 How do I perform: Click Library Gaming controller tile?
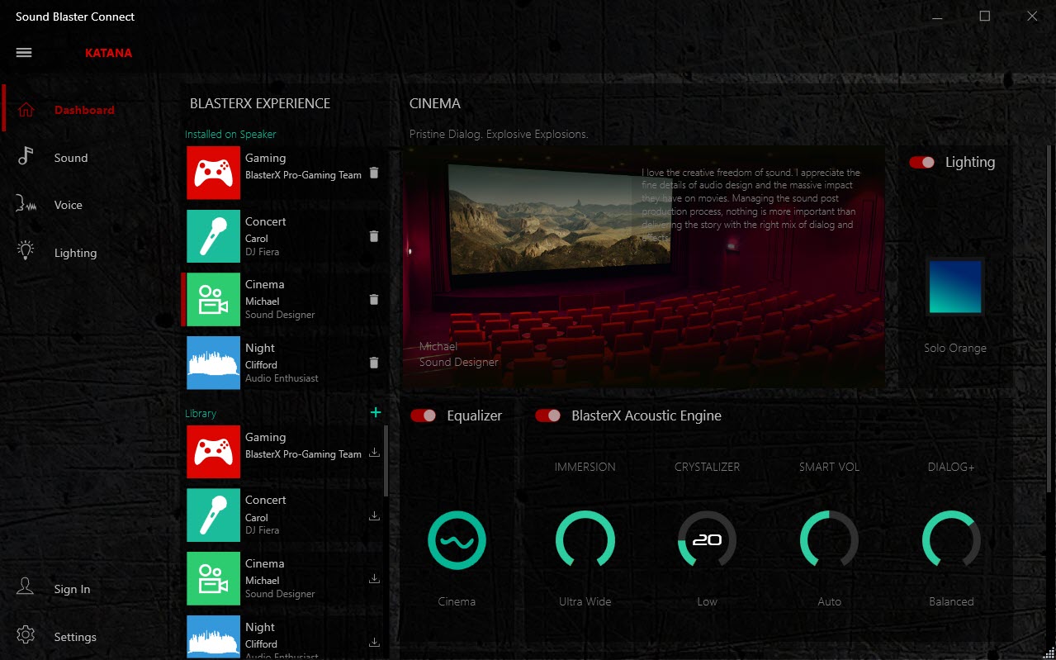click(x=213, y=452)
